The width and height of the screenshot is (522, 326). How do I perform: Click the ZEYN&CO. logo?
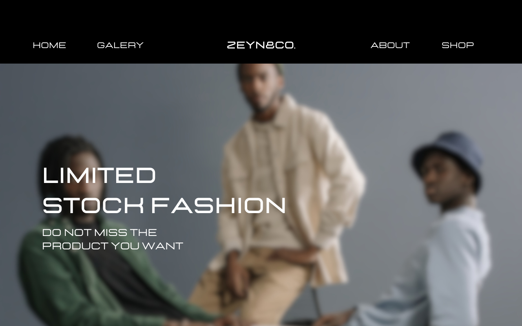261,45
